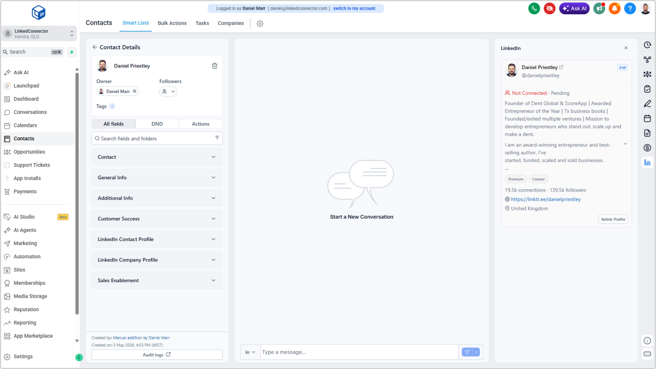656x369 pixels.
Task: Click switch to my account link
Action: click(x=354, y=8)
